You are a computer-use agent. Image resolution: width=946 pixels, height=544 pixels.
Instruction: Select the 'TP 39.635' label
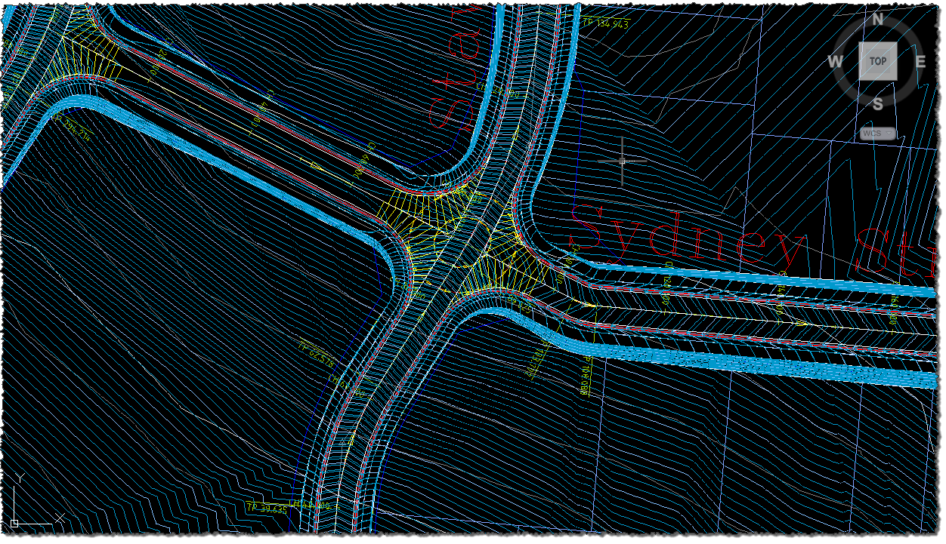point(267,508)
